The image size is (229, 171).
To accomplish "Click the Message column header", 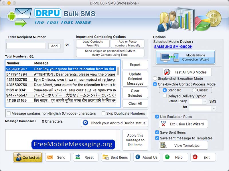I will [74, 63].
